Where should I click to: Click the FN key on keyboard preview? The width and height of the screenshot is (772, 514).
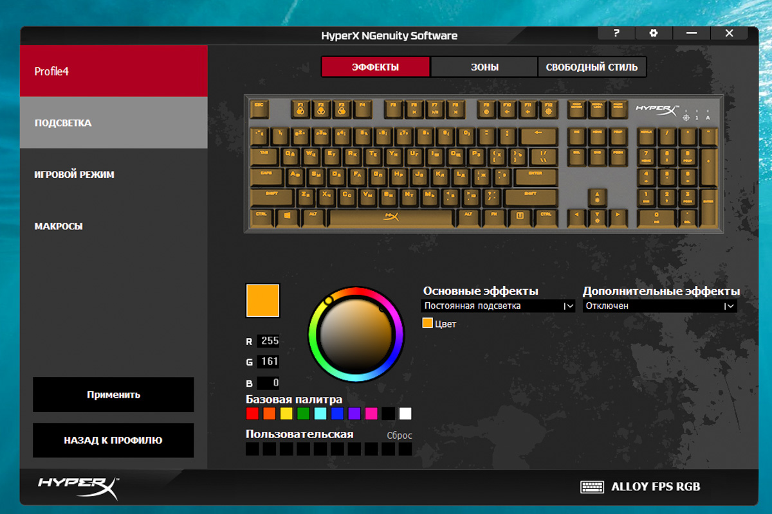(x=494, y=217)
